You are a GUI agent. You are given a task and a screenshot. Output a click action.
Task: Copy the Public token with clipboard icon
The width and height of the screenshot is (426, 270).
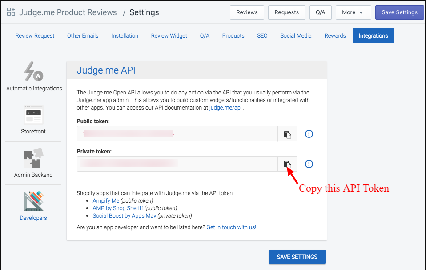click(287, 134)
